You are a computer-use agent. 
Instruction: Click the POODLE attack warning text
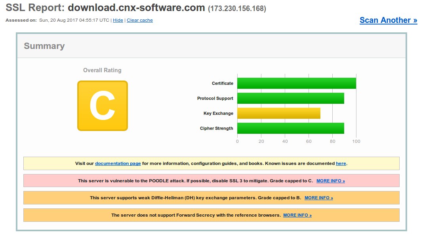tap(196, 181)
